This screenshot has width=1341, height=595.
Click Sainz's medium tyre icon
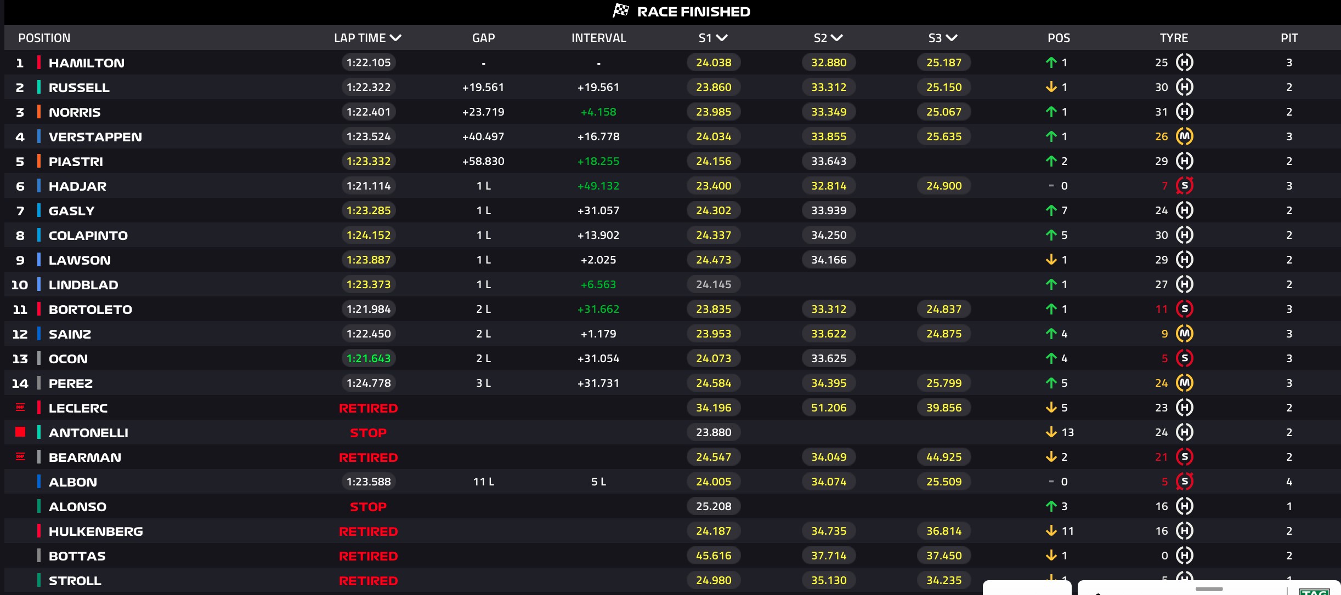(x=1185, y=334)
